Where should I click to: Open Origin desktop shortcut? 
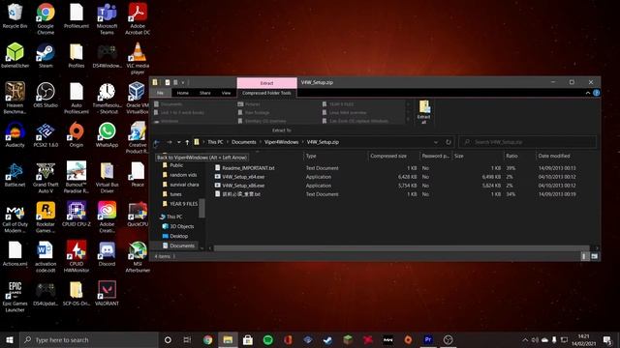point(77,134)
